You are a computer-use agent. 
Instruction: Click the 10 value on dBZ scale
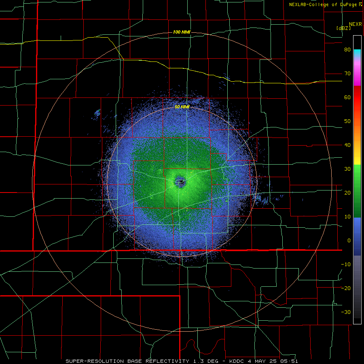coord(347,217)
